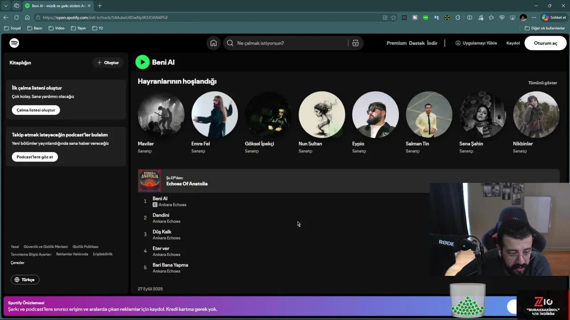
Task: Click the browser address bar URL
Action: (x=106, y=17)
